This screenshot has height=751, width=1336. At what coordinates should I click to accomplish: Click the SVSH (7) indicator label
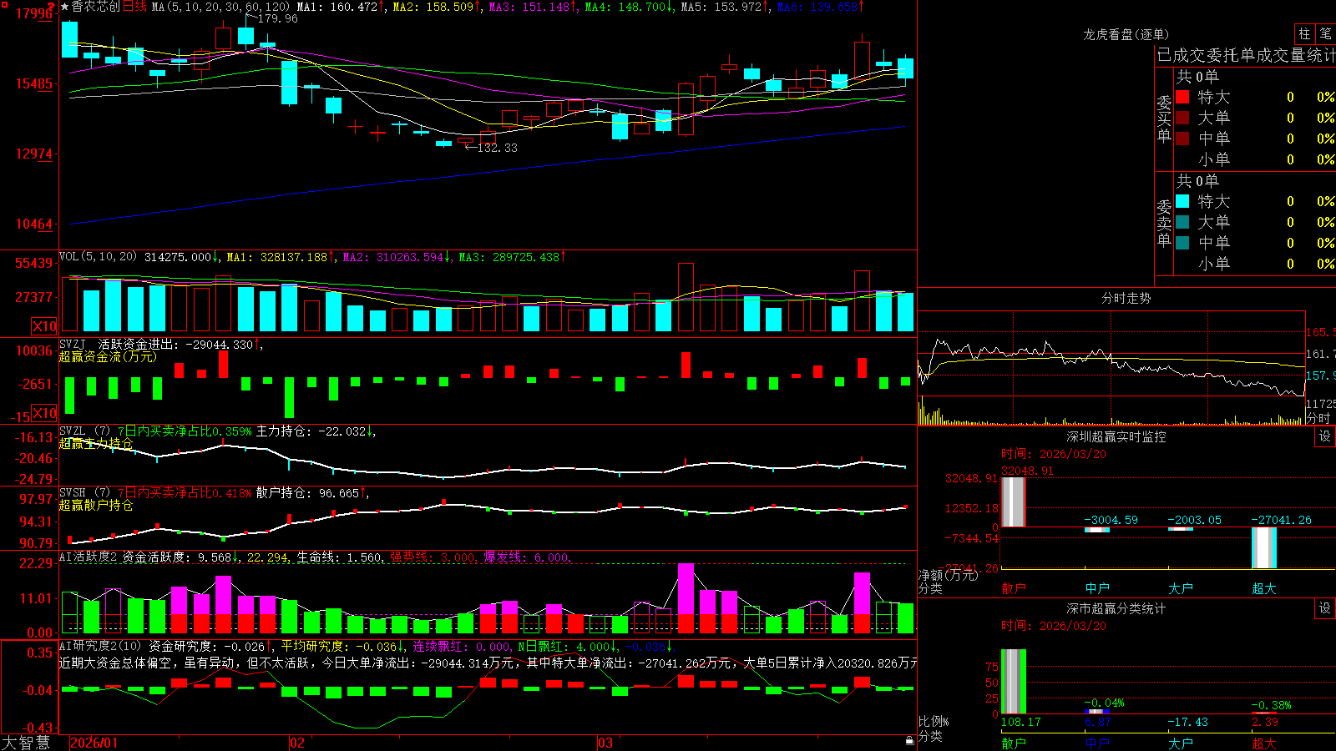click(x=85, y=492)
